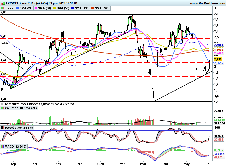Image resolution: width=226 pixels, height=167 pixels.
Task: Click the 2,89 resistance line label
Action: click(x=4, y=12)
